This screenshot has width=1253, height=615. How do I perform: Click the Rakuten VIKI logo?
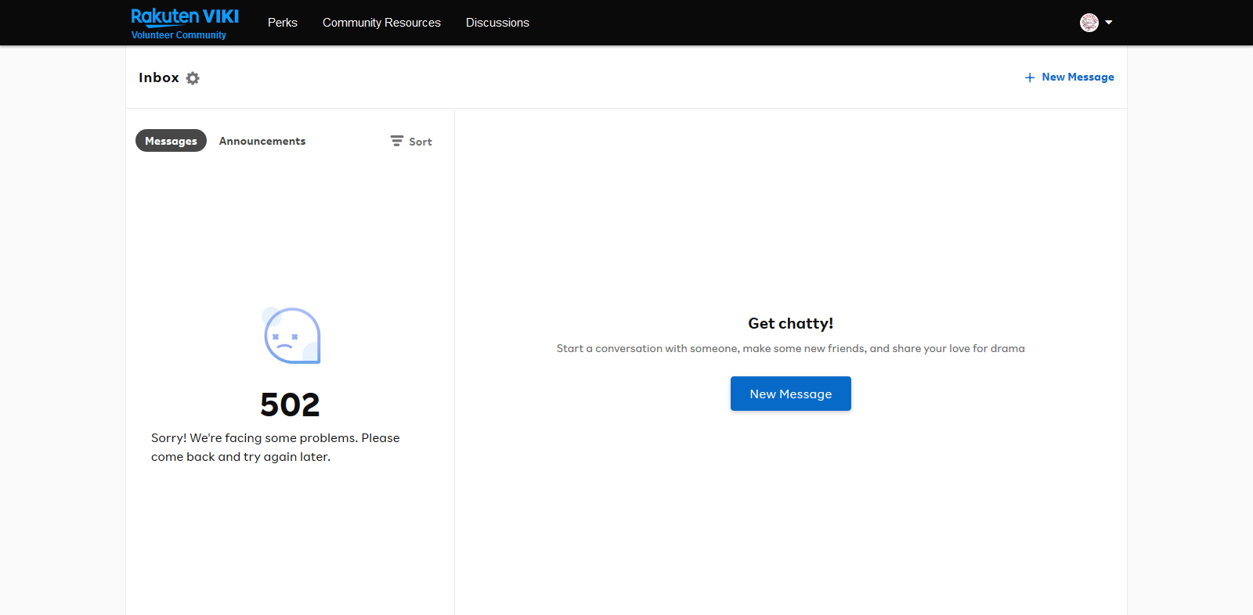point(185,17)
